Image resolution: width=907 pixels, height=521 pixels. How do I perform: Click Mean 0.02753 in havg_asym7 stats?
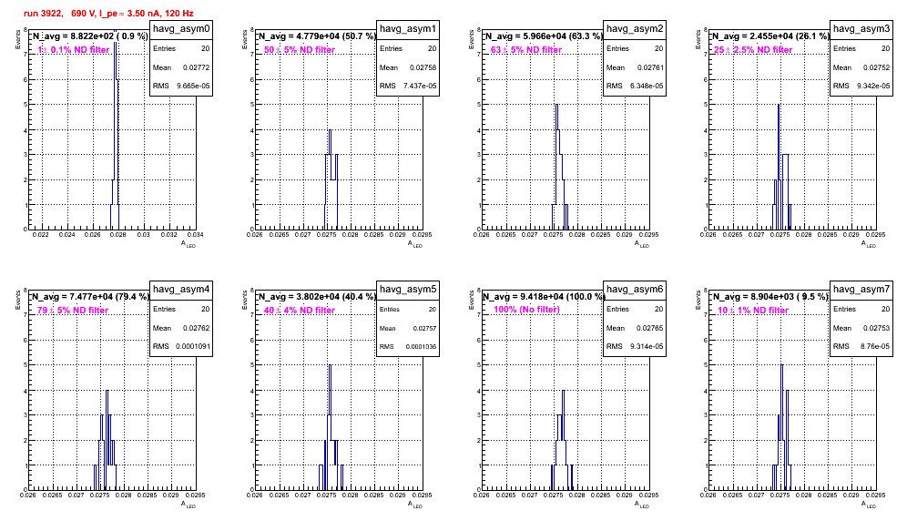(x=861, y=328)
